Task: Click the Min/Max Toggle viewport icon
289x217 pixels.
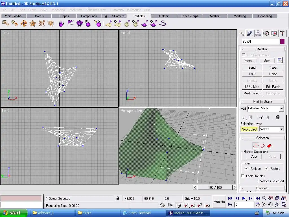Action: pyautogui.click(x=284, y=205)
